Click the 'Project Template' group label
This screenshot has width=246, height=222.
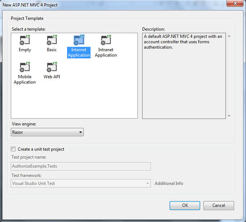(x=27, y=18)
